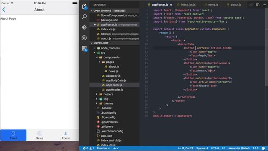Open the editor More Actions ellipsis
This screenshot has width=268, height=151.
(x=264, y=5)
